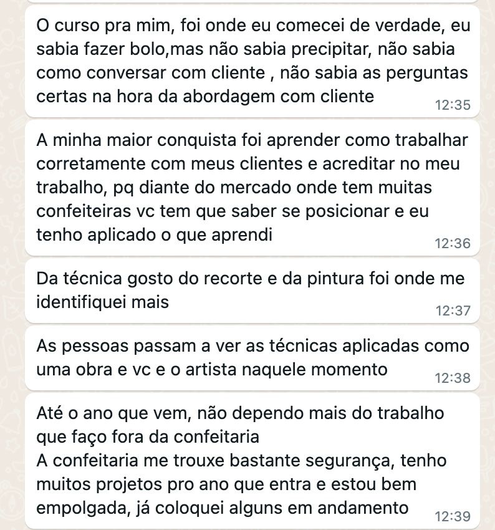Click the word 'identifiquei' in third message
495x530 pixels.
click(81, 302)
